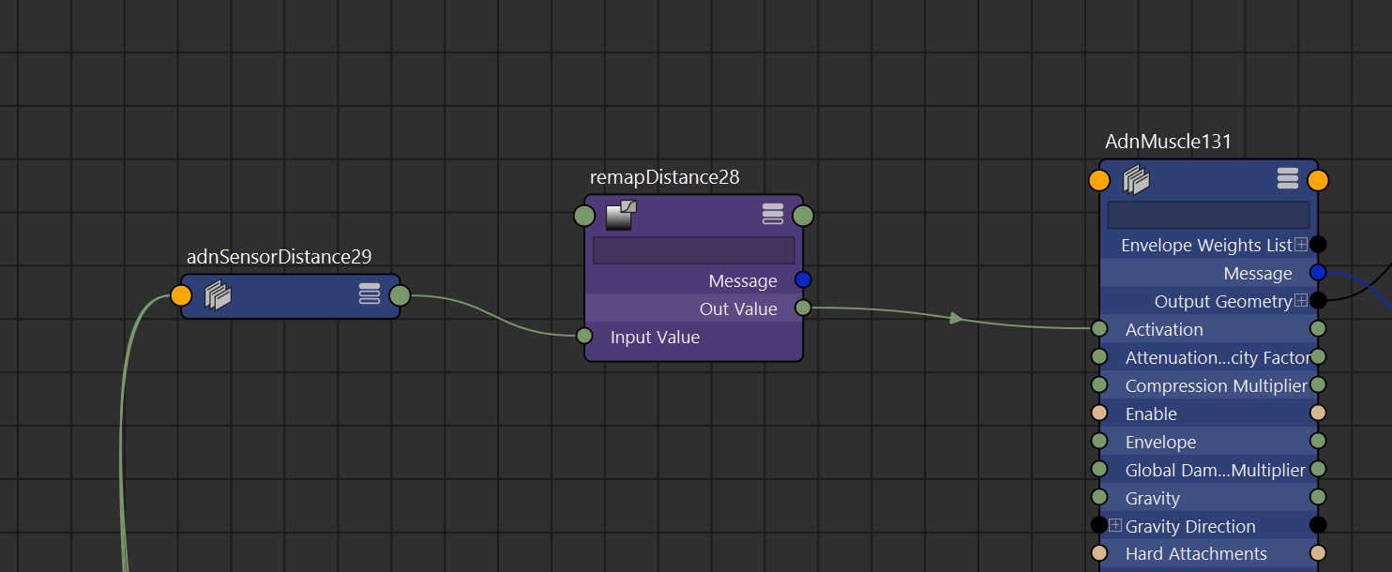The height and width of the screenshot is (572, 1392).
Task: Select the Hard Attachments attribute label
Action: 1196,554
